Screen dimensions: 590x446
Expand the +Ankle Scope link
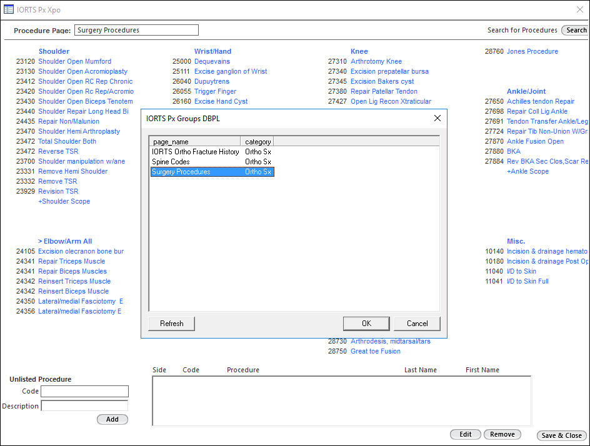527,172
